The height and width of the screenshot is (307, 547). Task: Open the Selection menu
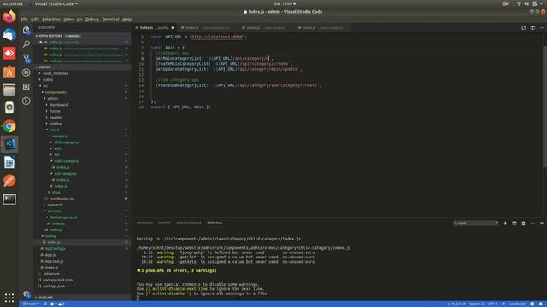tap(51, 20)
